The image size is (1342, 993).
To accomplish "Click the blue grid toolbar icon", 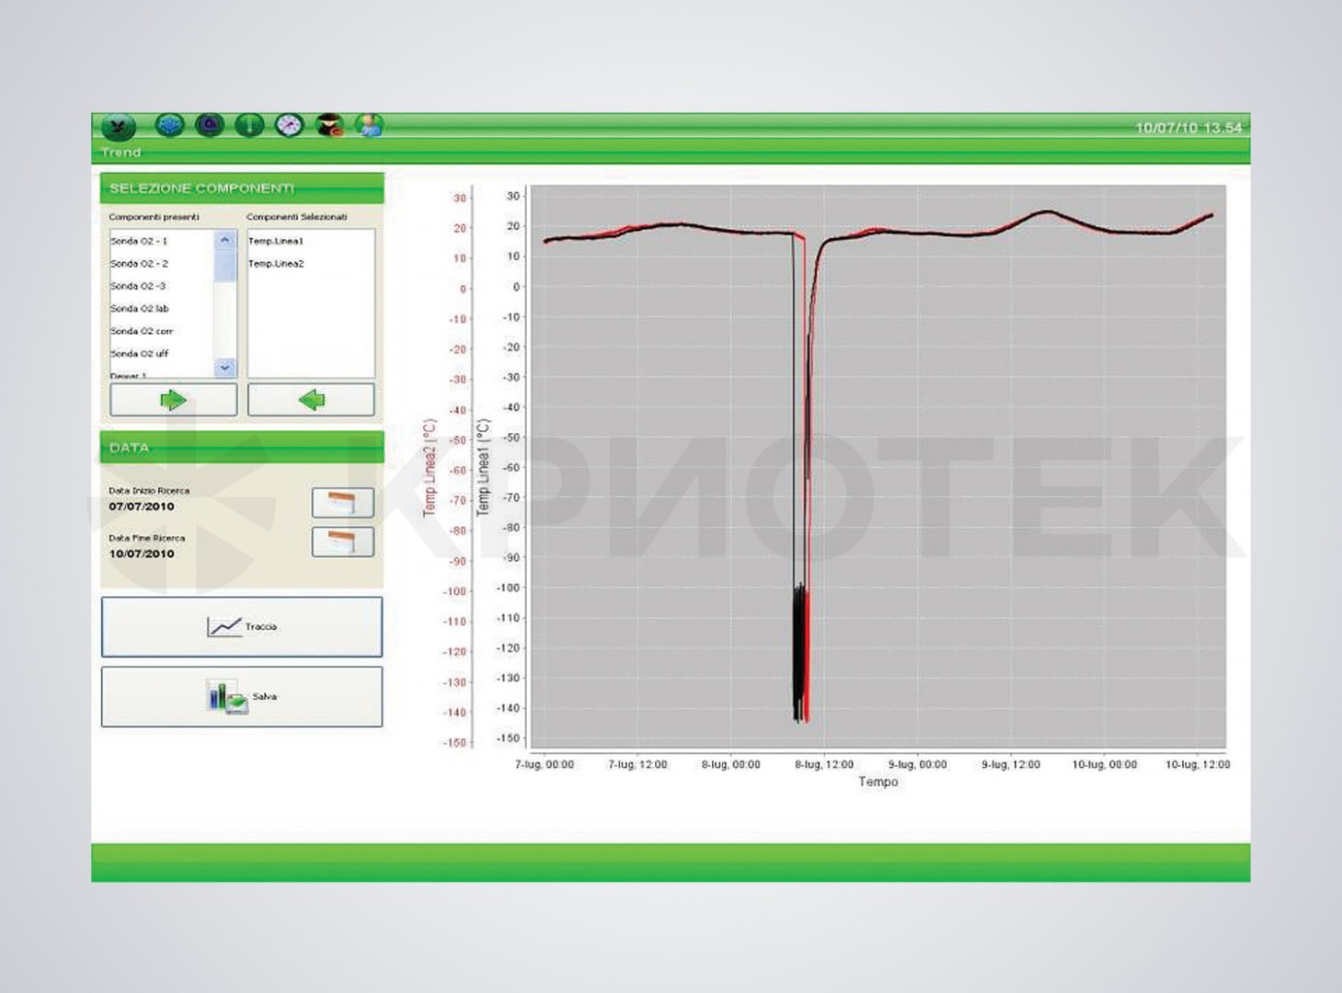I will (170, 125).
